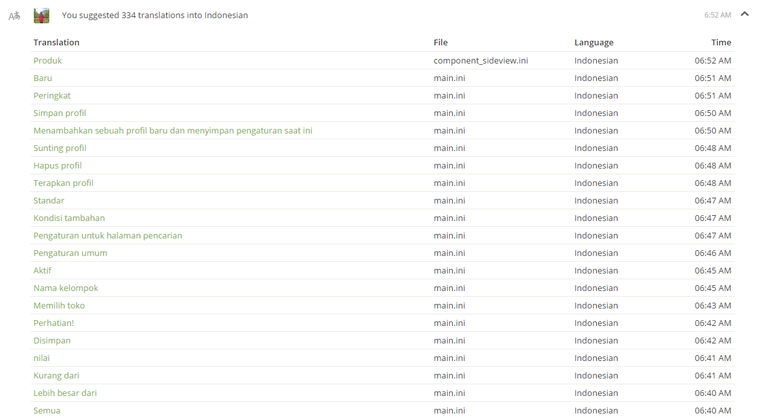Viewport: 759px width, 418px height.
Task: Click 'main.ini' in the Baru row
Action: [x=449, y=78]
